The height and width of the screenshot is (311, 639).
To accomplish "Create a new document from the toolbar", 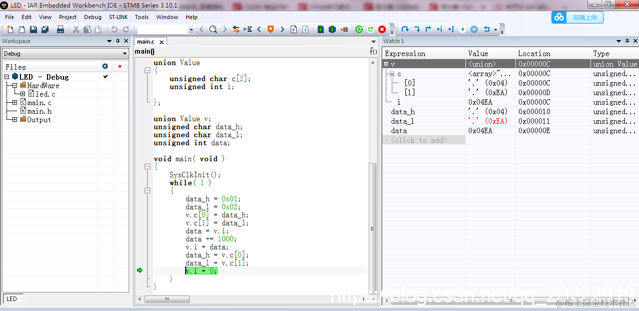I will point(10,30).
